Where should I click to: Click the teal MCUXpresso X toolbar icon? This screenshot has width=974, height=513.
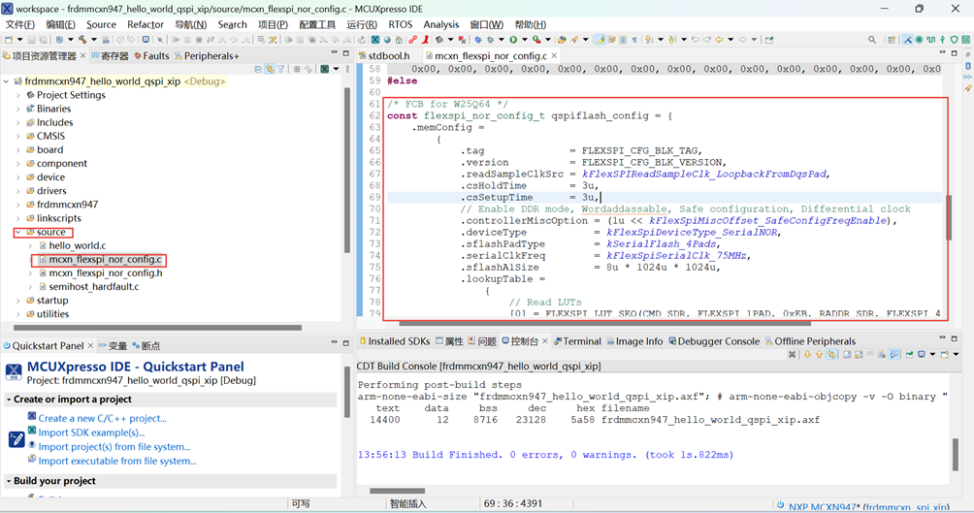[375, 40]
